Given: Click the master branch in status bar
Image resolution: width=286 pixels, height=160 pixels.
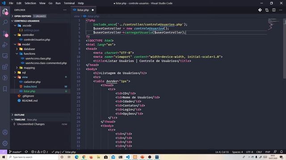Looking at the screenshot, I should coord(15,152).
